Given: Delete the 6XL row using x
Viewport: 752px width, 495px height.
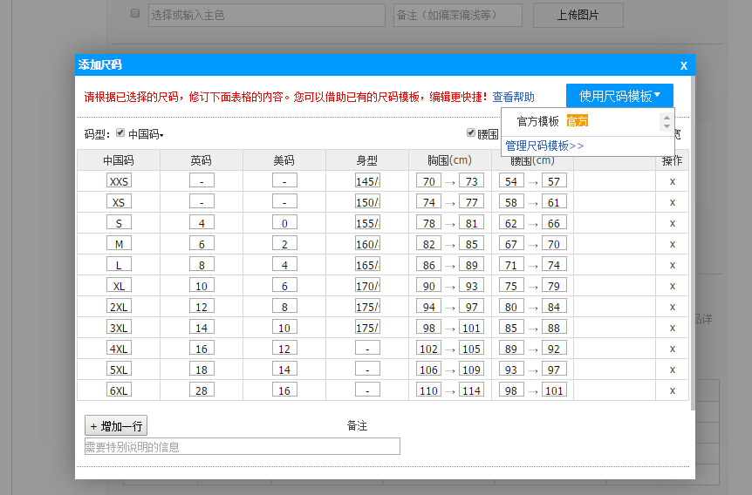Looking at the screenshot, I should [x=672, y=390].
